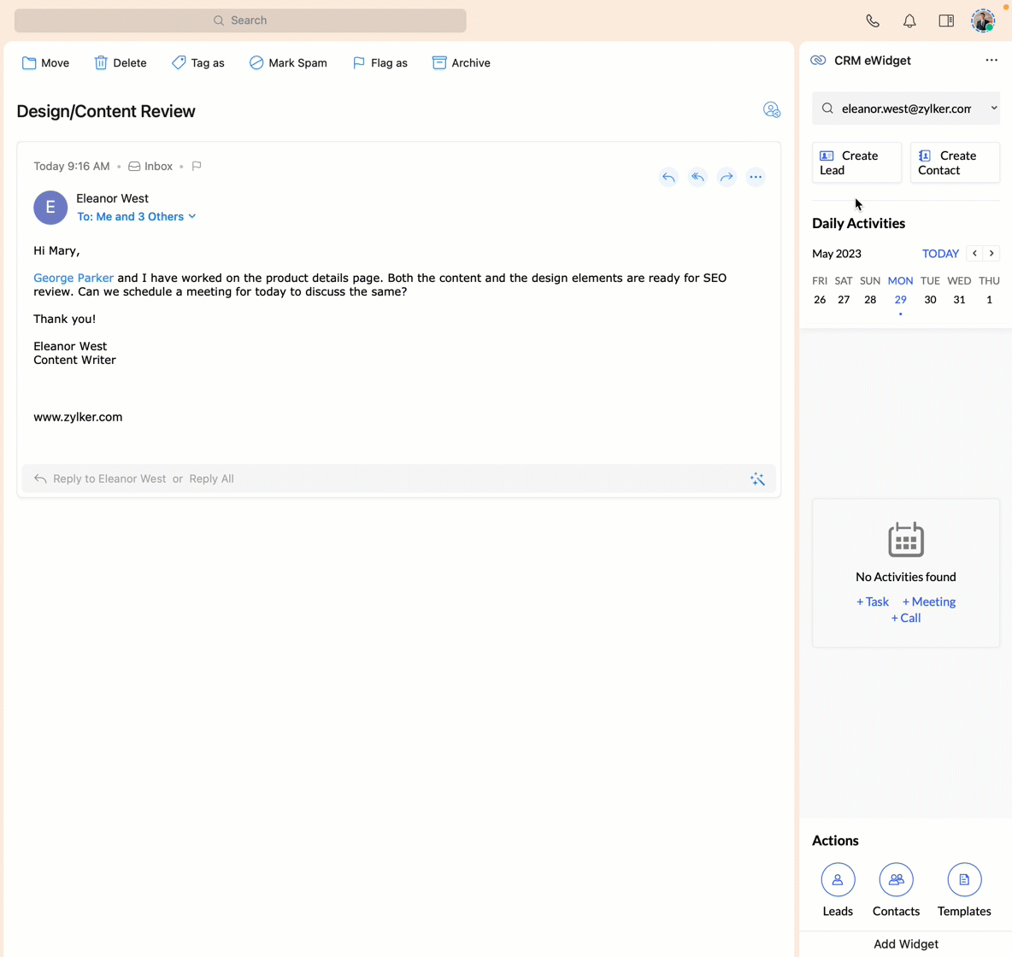Image resolution: width=1012 pixels, height=957 pixels.
Task: Expand the To: Me and 3 Others recipients
Action: pos(136,217)
